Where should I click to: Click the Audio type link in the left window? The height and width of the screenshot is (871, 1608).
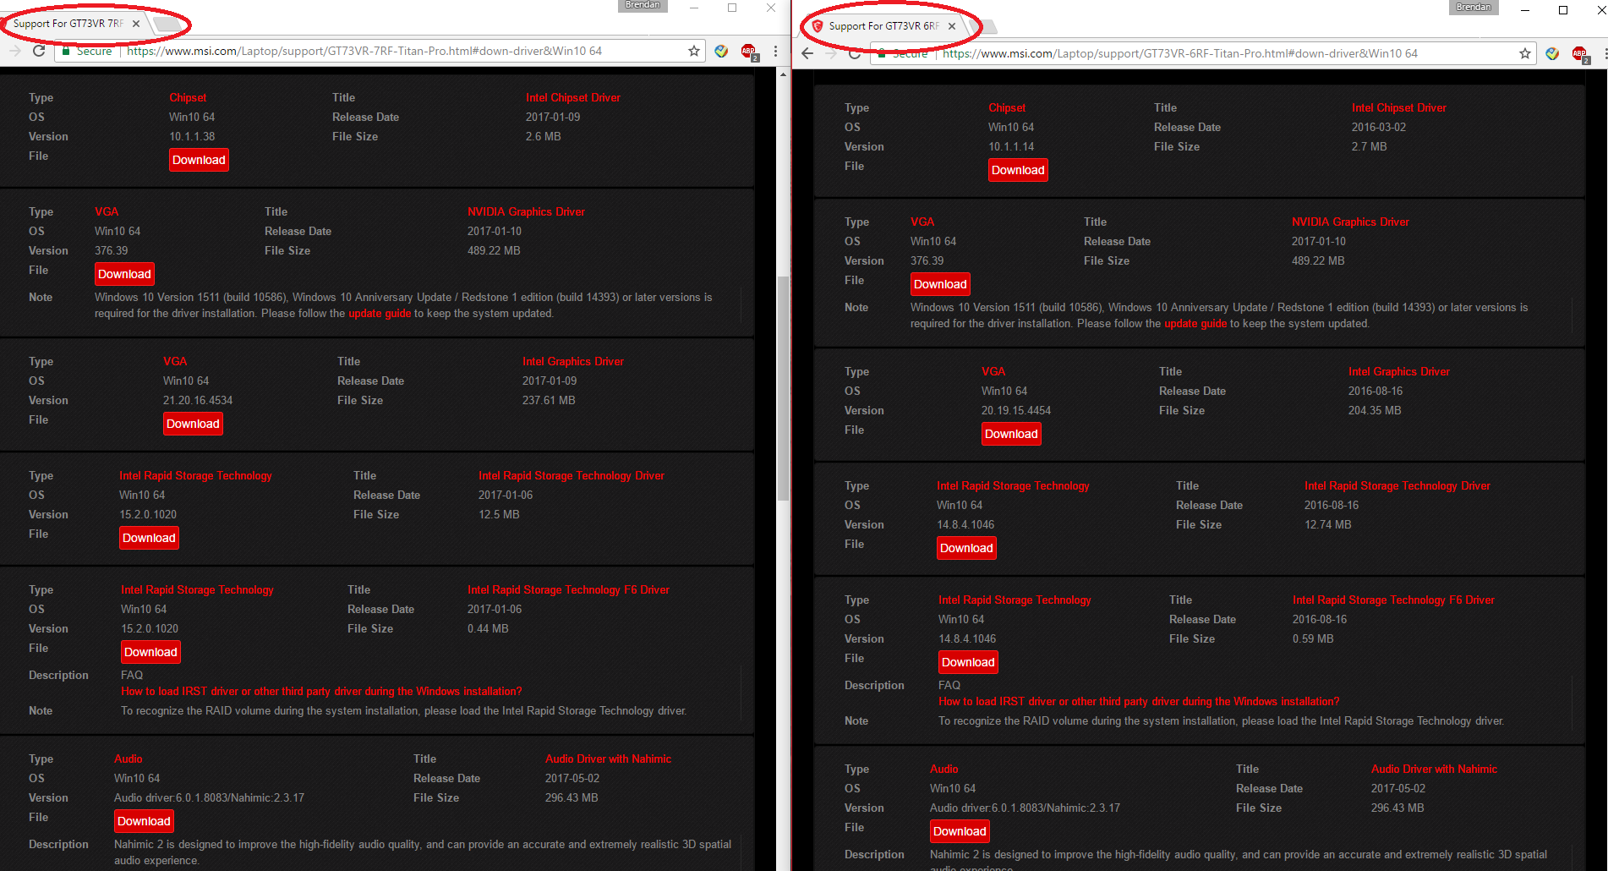point(129,759)
